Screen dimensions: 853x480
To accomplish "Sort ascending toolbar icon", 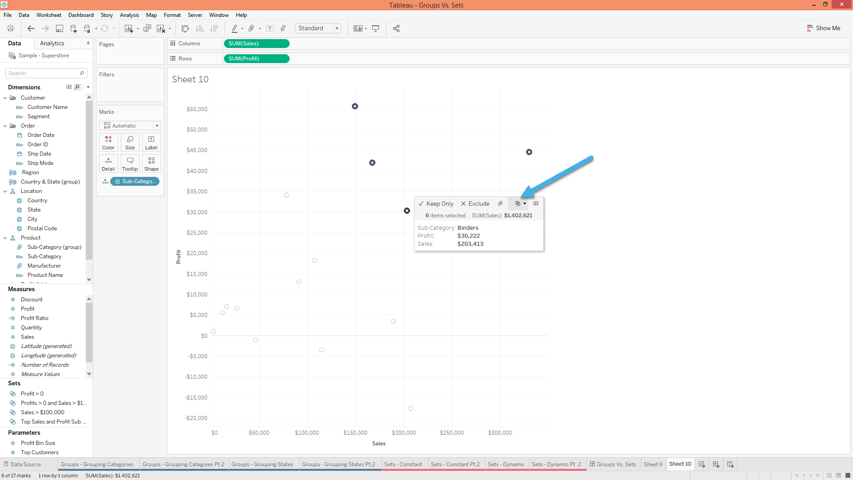I will coord(200,28).
